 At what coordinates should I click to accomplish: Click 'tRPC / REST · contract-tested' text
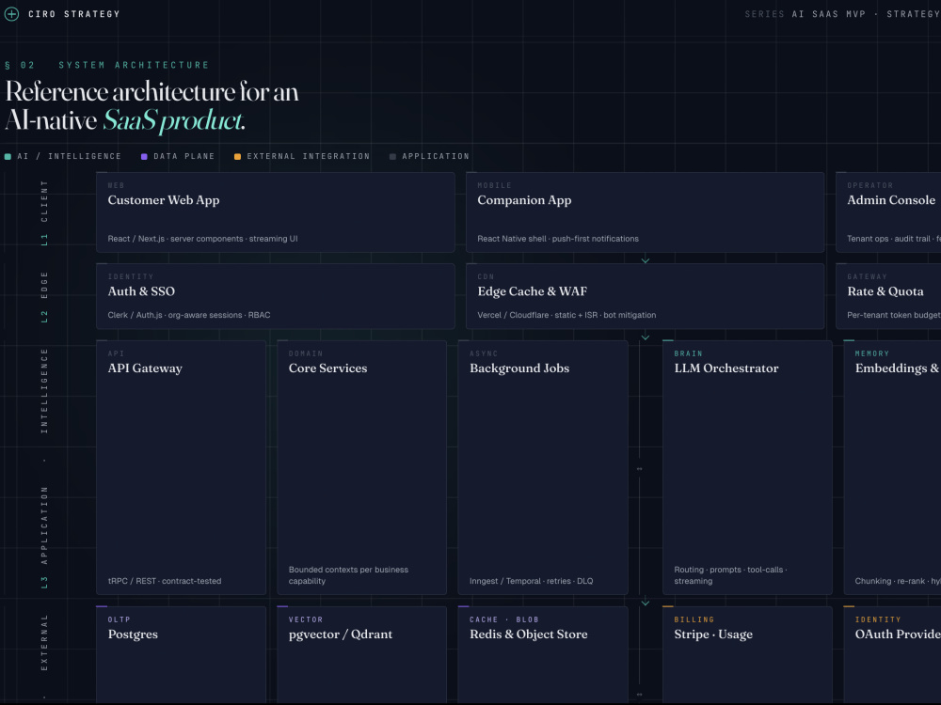tap(165, 581)
